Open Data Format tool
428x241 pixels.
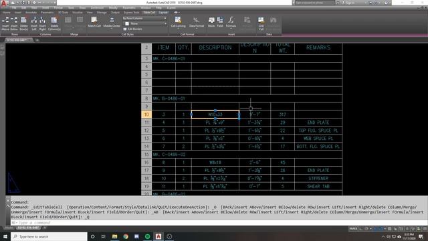tap(197, 22)
